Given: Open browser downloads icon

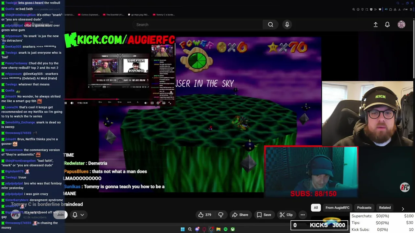Looking at the screenshot, I should click(399, 9).
